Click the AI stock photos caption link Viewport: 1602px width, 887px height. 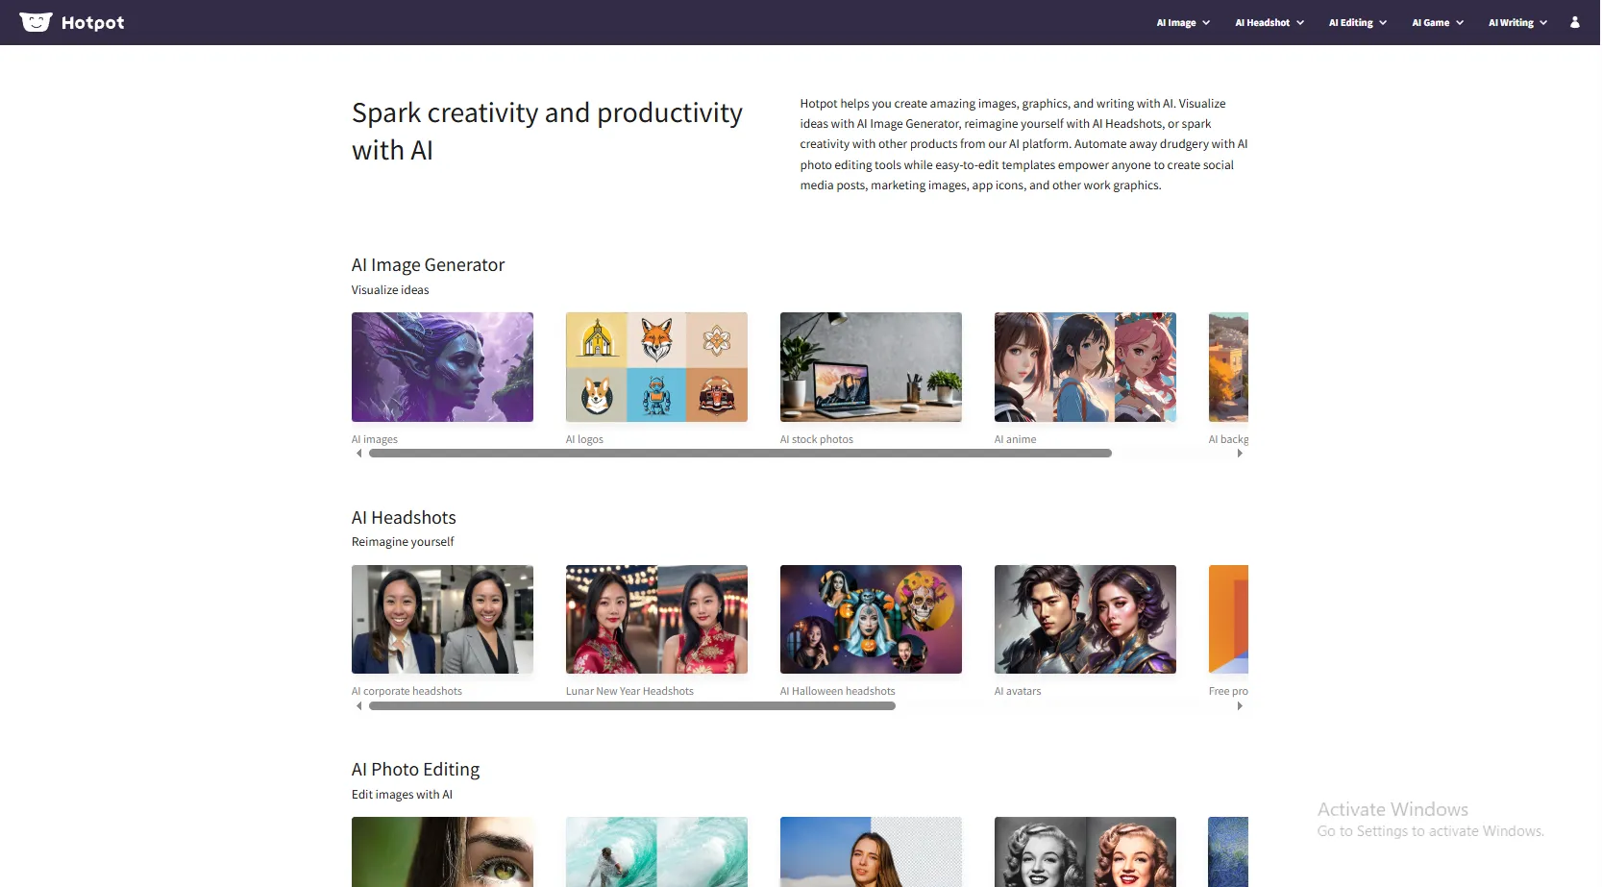tap(817, 439)
